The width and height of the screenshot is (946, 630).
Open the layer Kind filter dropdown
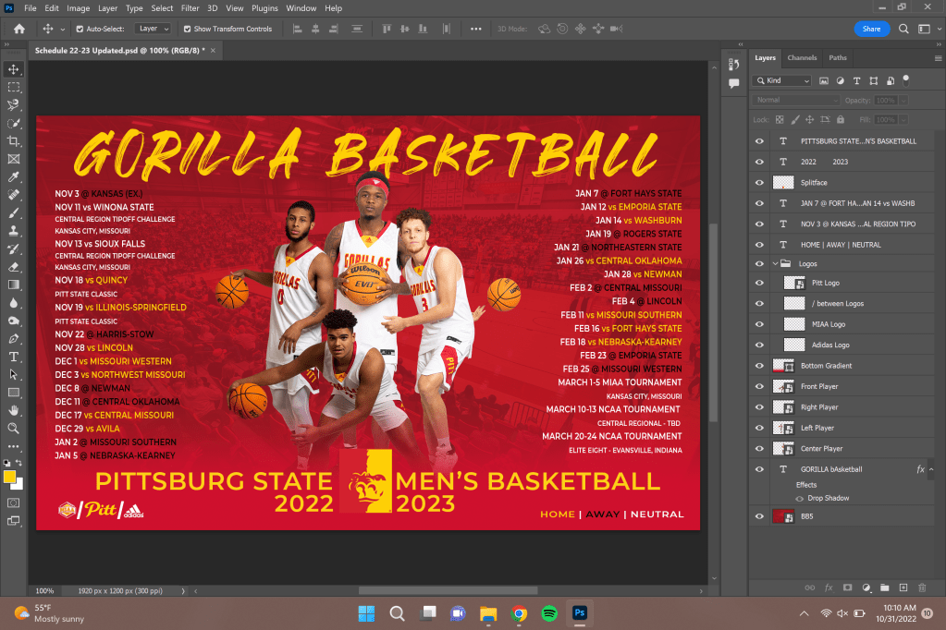(782, 81)
